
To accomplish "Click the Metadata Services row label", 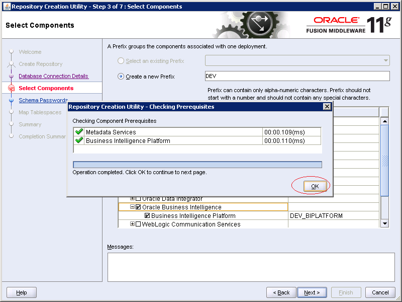I will point(111,132).
